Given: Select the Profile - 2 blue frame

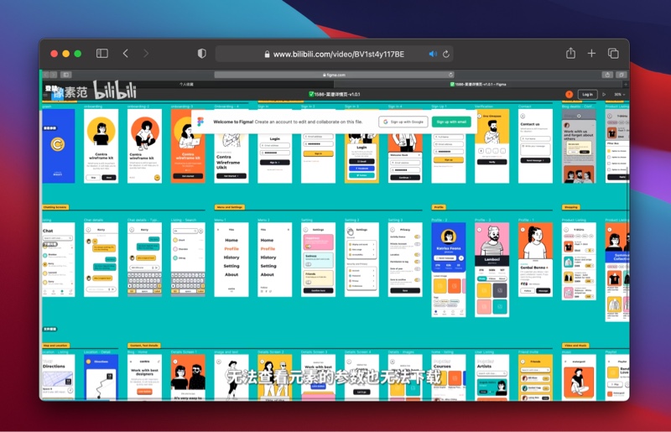Looking at the screenshot, I should (449, 270).
